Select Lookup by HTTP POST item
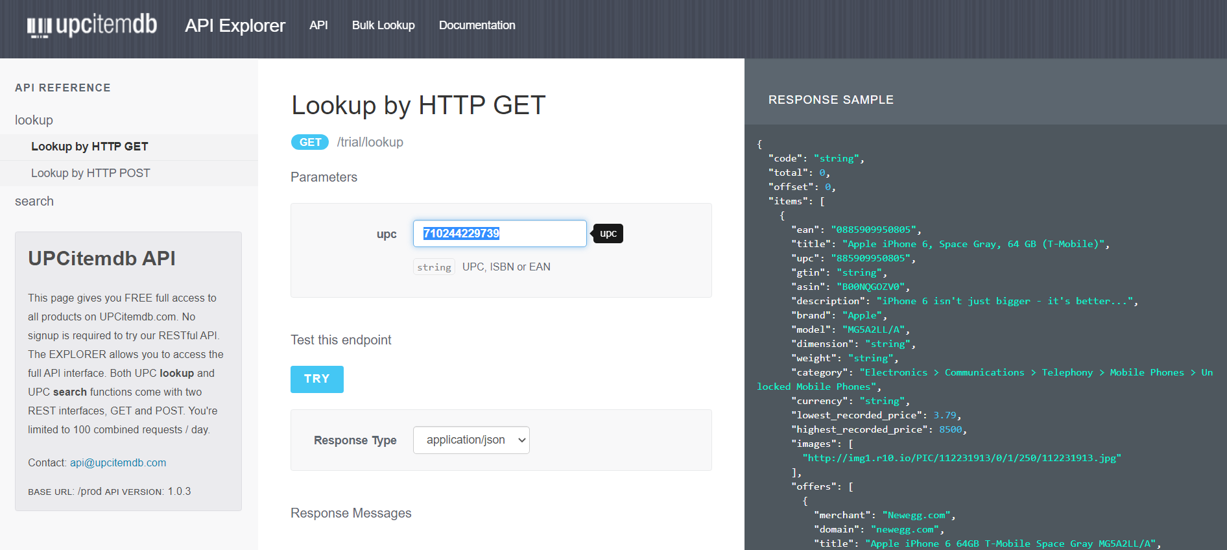This screenshot has height=550, width=1227. 91,173
